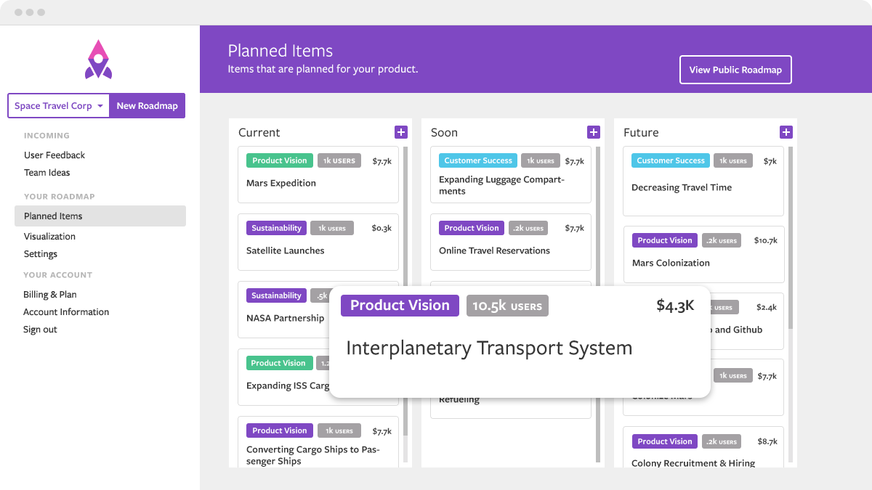This screenshot has width=872, height=490.
Task: Open Billing & Plan page
Action: 50,295
